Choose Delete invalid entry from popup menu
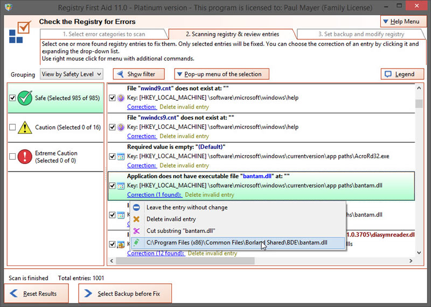 point(238,219)
